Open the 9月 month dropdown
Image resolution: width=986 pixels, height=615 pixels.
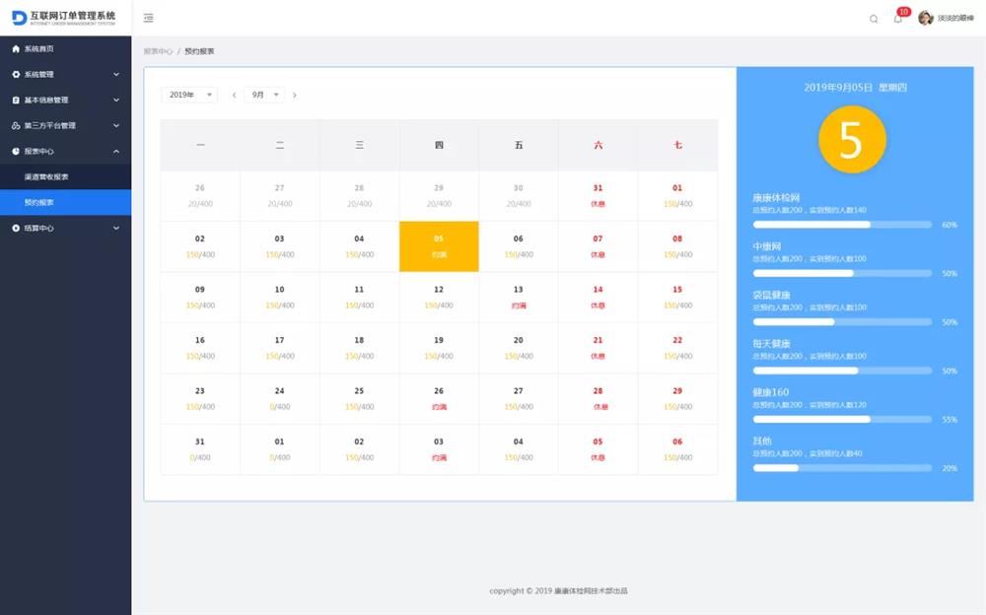pyautogui.click(x=264, y=95)
